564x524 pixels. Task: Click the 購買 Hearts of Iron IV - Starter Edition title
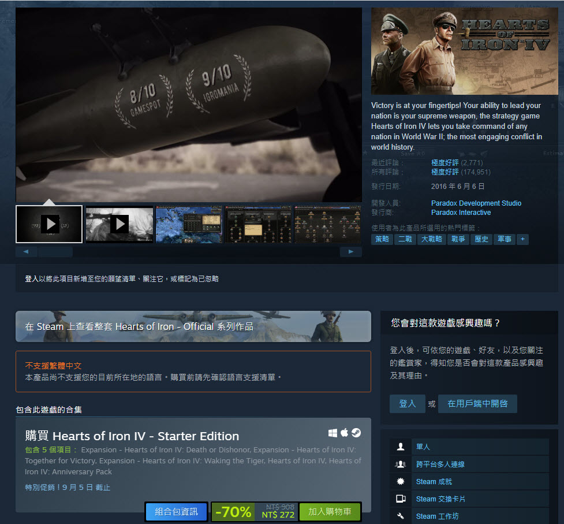coord(132,436)
